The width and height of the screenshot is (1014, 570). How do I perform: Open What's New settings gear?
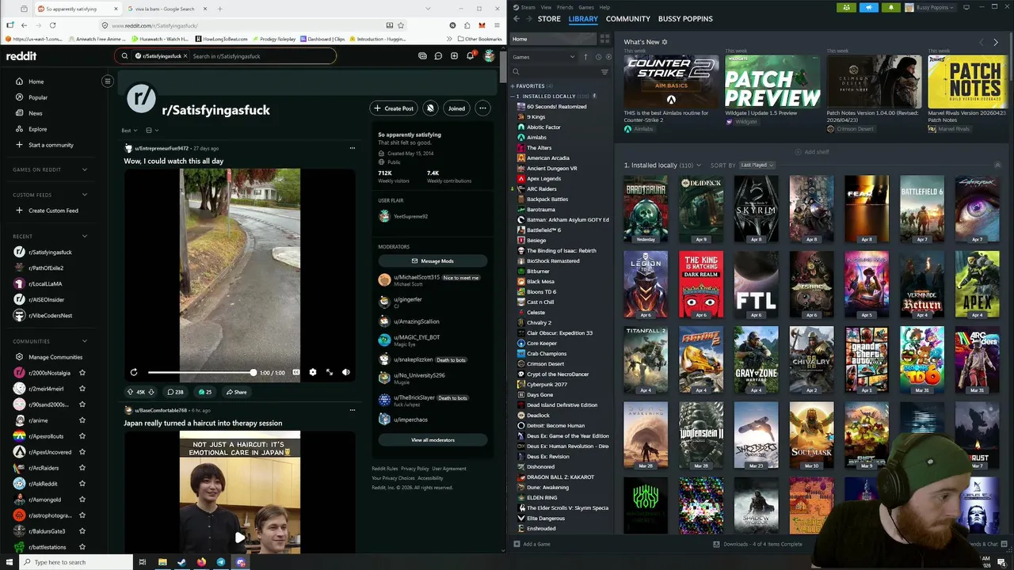click(x=665, y=42)
